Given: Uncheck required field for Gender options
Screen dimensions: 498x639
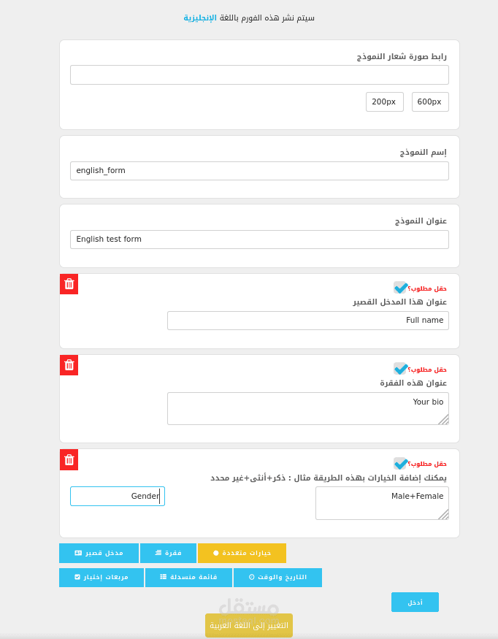Looking at the screenshot, I should [x=400, y=463].
